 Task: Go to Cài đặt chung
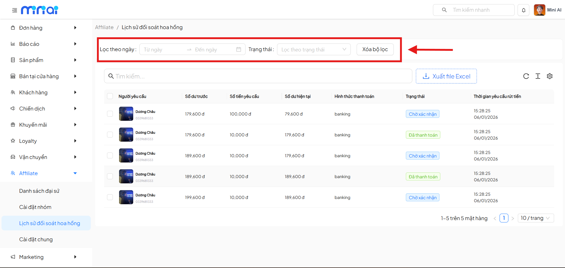pos(36,239)
